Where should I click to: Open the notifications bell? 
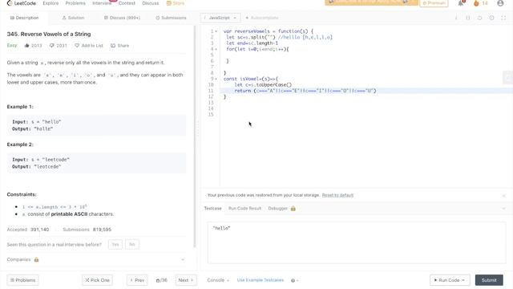[461, 3]
